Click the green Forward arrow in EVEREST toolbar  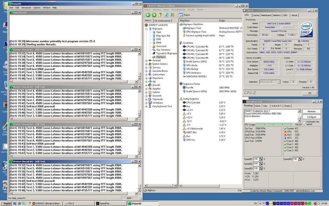pos(154,15)
